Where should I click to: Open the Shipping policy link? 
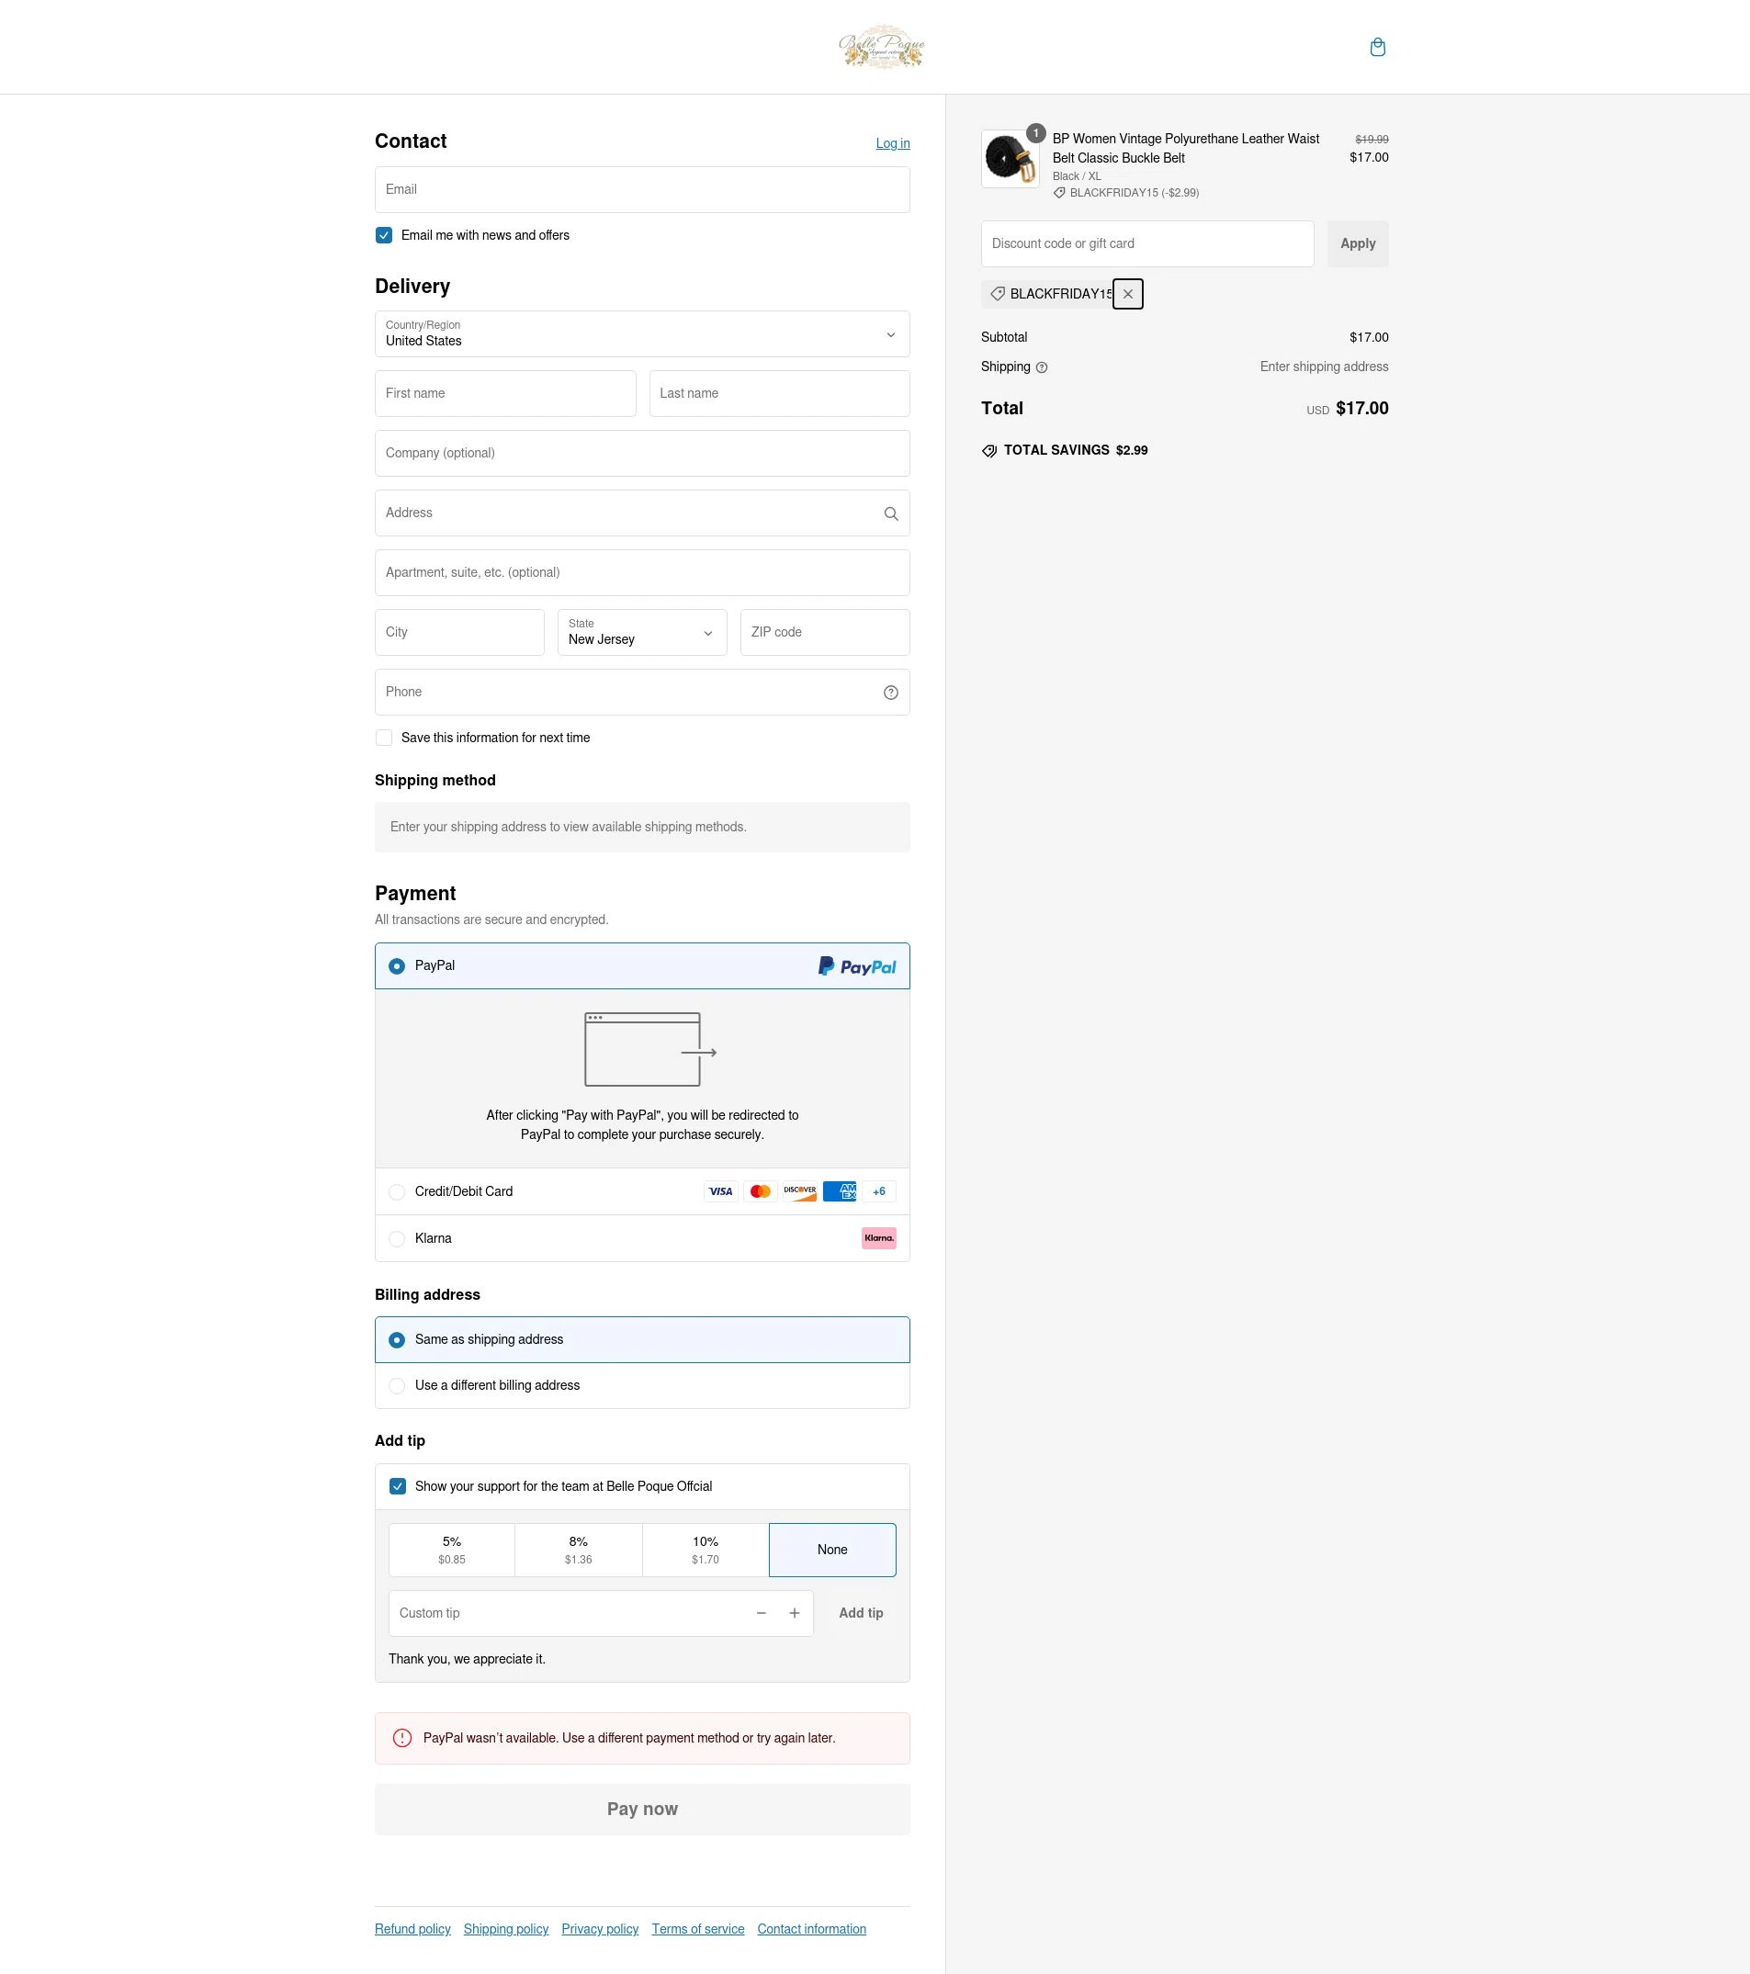(x=506, y=1929)
